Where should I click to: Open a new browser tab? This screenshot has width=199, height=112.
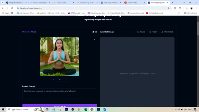172,2
